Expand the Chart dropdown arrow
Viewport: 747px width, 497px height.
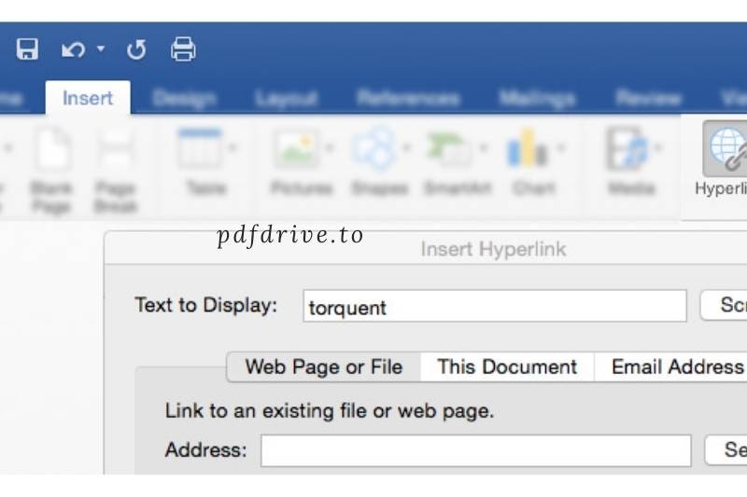[561, 148]
